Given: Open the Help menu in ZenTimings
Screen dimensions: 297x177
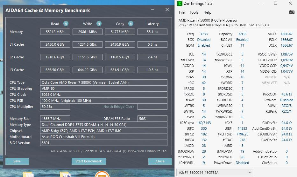Looking at the screenshot, I should (x=207, y=12).
